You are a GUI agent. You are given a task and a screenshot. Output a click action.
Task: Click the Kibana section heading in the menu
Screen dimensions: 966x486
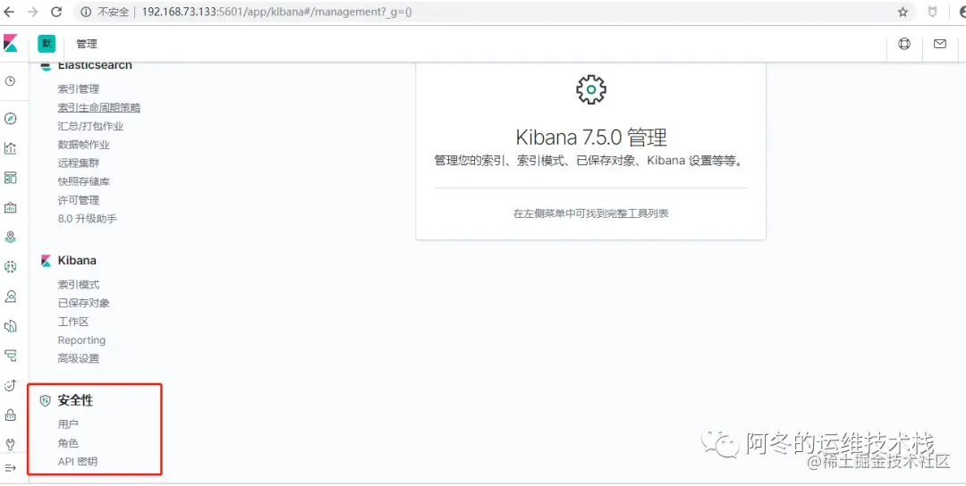(x=77, y=260)
